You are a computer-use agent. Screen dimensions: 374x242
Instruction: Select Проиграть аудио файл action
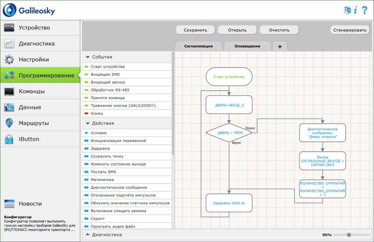(127, 226)
